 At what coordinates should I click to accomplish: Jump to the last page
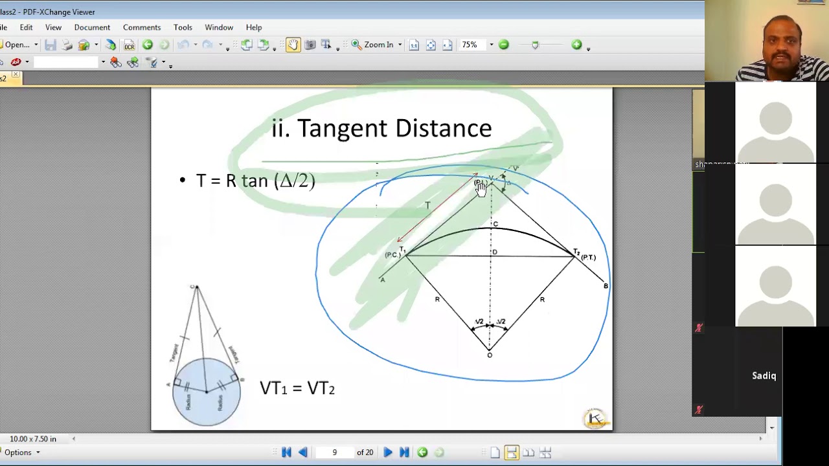pos(404,452)
